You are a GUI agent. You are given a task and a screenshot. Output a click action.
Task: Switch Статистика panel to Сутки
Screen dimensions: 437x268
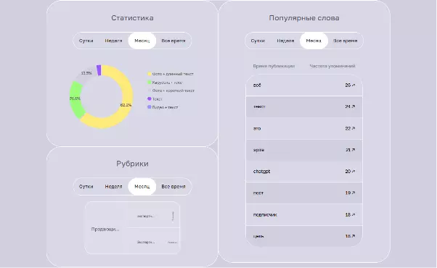click(x=86, y=41)
